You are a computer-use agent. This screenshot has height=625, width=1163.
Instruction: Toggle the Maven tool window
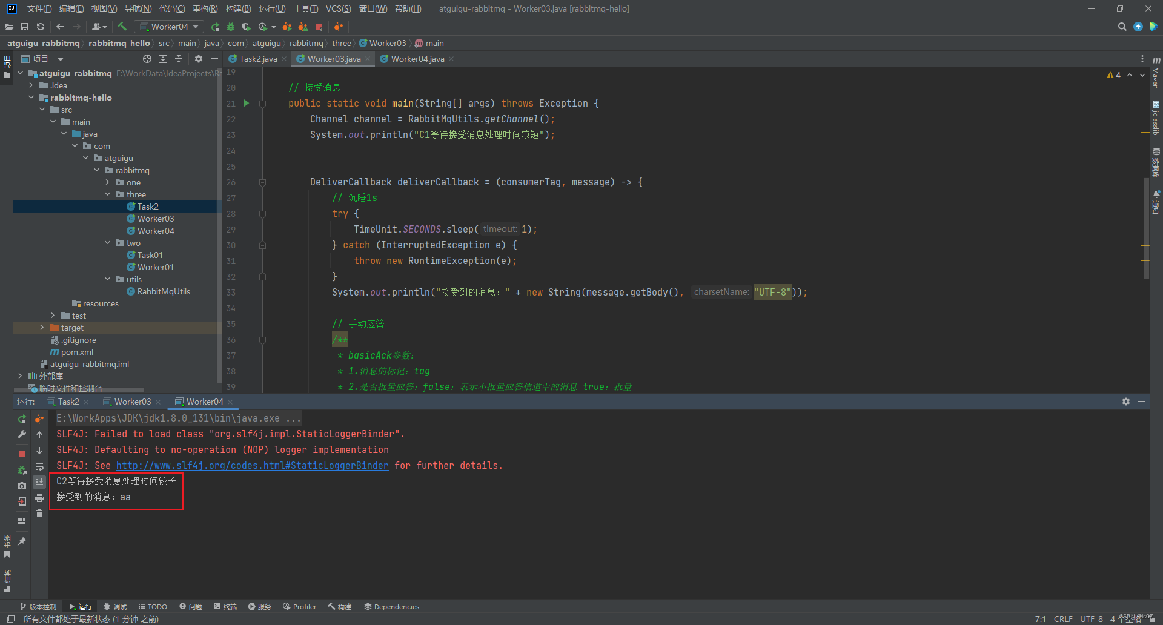[1156, 73]
